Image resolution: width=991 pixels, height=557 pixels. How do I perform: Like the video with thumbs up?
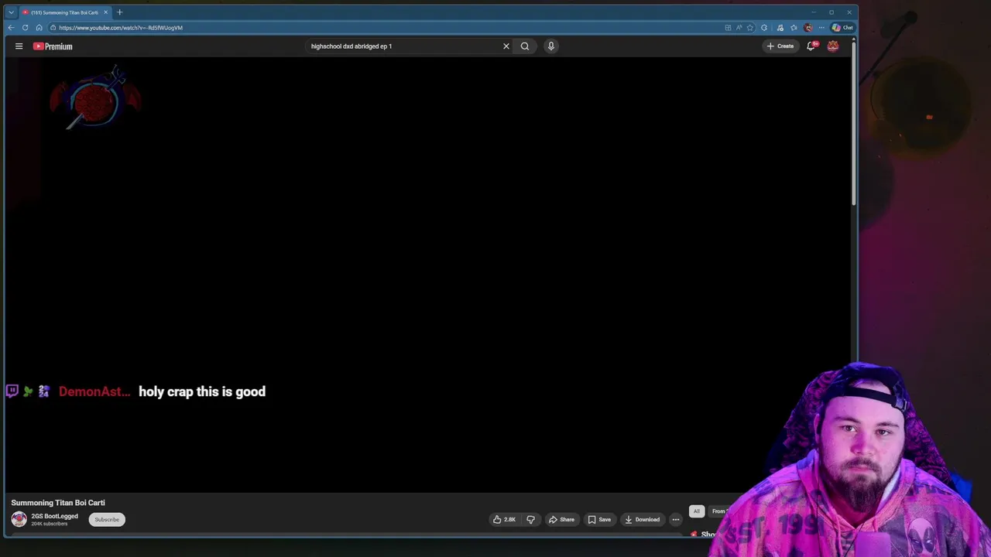click(x=504, y=520)
